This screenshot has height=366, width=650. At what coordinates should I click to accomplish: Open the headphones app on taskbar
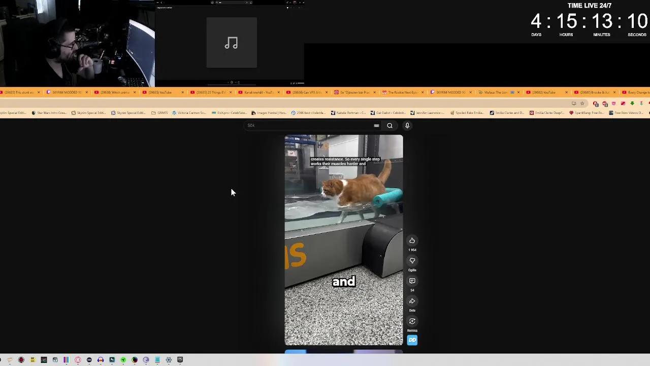click(x=101, y=360)
